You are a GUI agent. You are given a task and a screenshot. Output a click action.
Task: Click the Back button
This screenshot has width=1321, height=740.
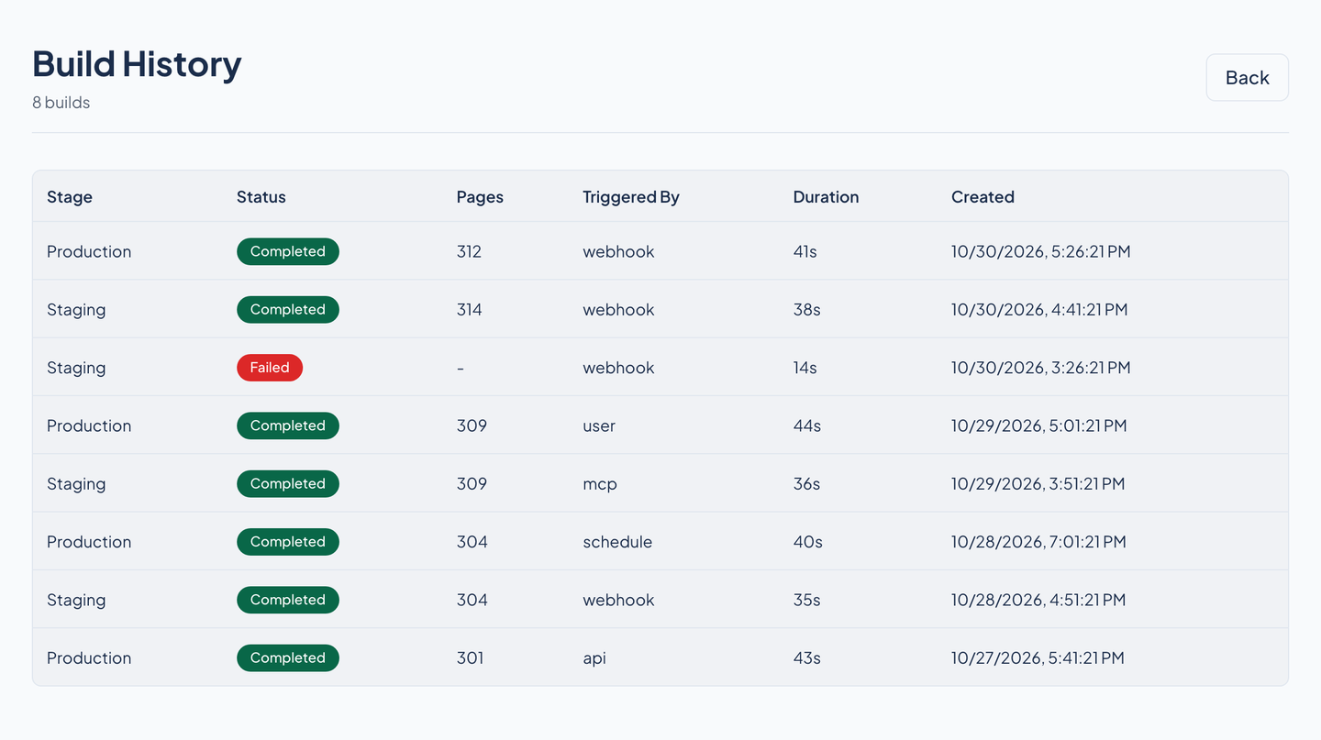click(1247, 77)
